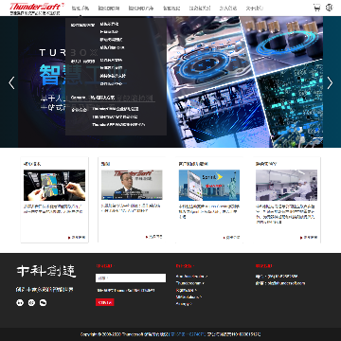Click the third round social icon in footer
This screenshot has width=341, height=341.
tap(43, 303)
